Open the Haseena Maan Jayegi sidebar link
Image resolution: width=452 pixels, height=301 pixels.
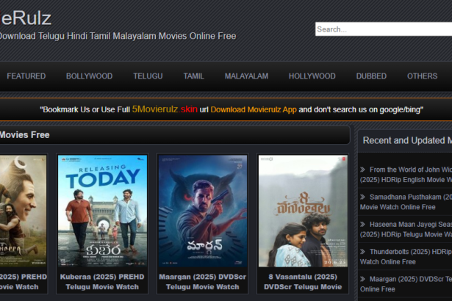tap(406, 229)
